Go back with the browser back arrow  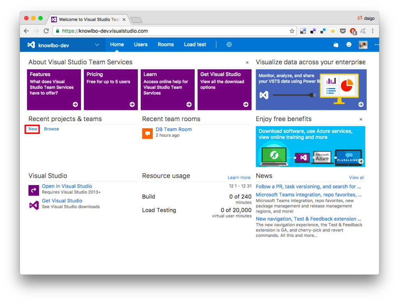pyautogui.click(x=26, y=31)
